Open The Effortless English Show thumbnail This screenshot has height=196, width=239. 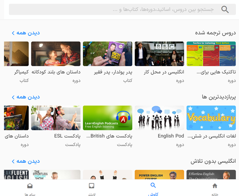[x=56, y=175]
